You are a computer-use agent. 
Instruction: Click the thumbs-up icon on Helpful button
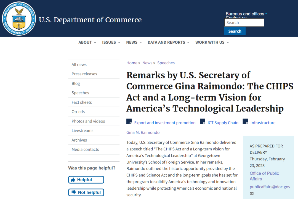(x=73, y=180)
